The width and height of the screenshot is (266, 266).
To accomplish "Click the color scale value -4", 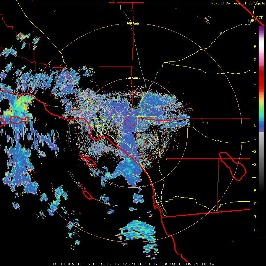I will [254, 178].
